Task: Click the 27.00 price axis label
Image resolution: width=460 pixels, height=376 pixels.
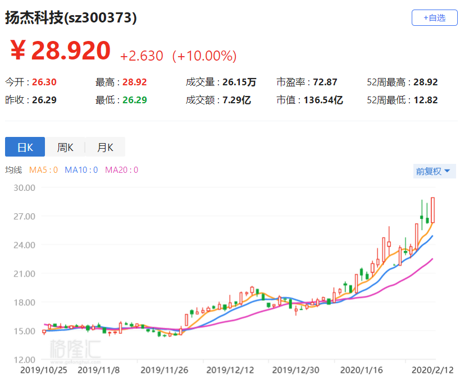Action: [x=24, y=216]
